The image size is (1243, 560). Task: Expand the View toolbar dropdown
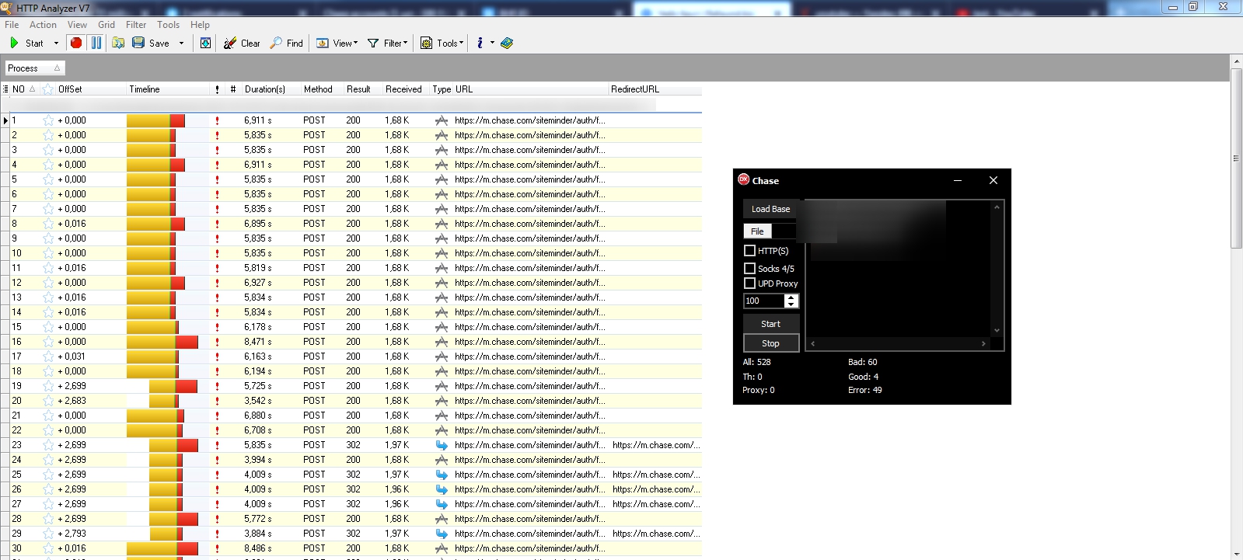click(356, 43)
